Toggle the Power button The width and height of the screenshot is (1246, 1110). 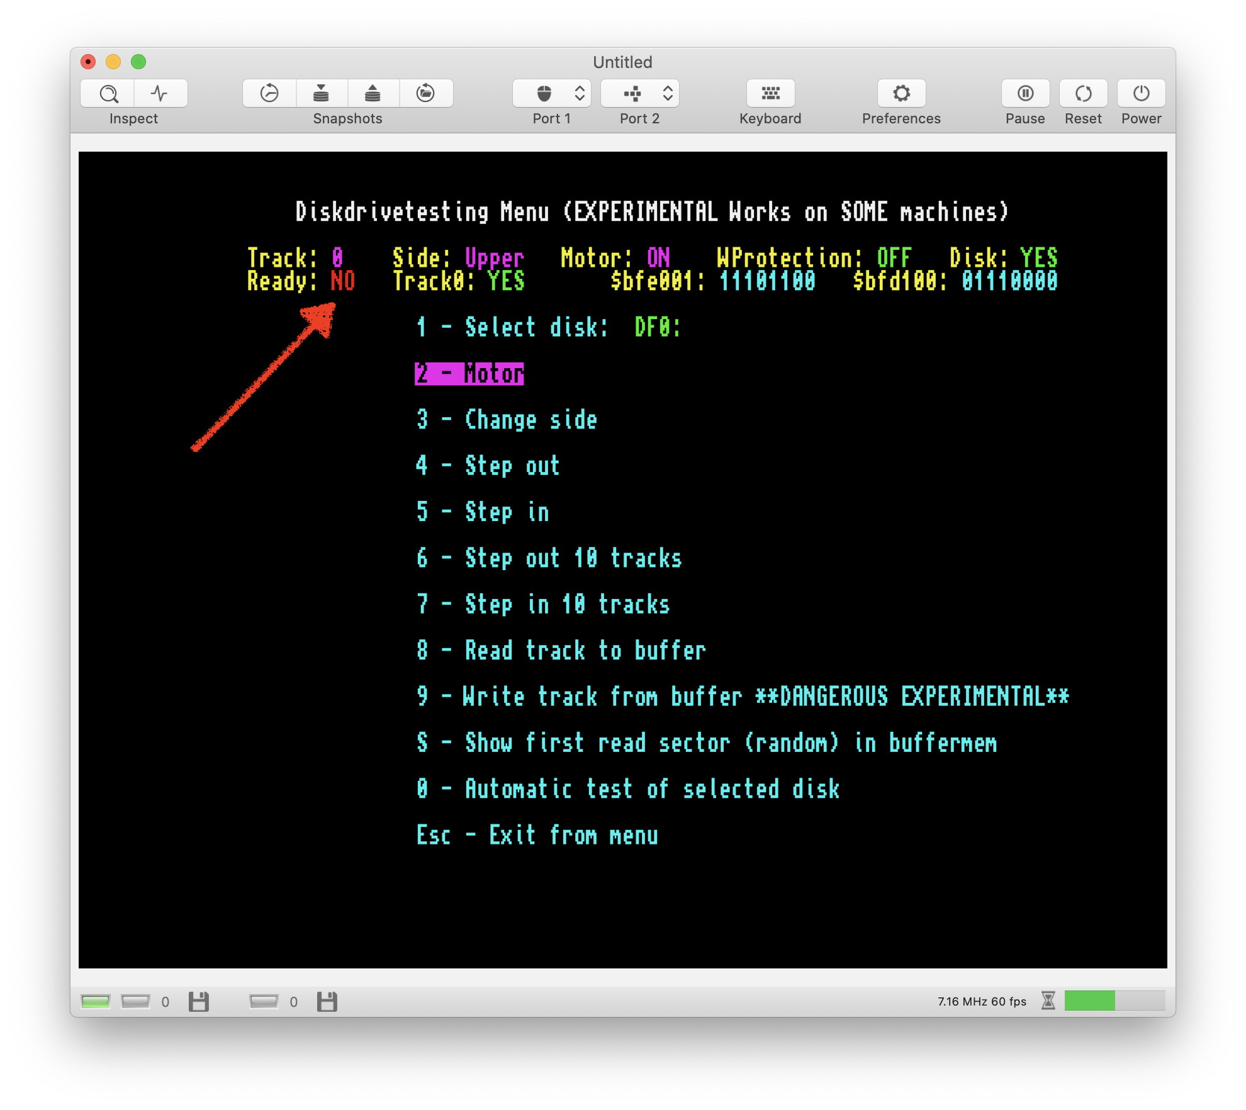(x=1141, y=94)
